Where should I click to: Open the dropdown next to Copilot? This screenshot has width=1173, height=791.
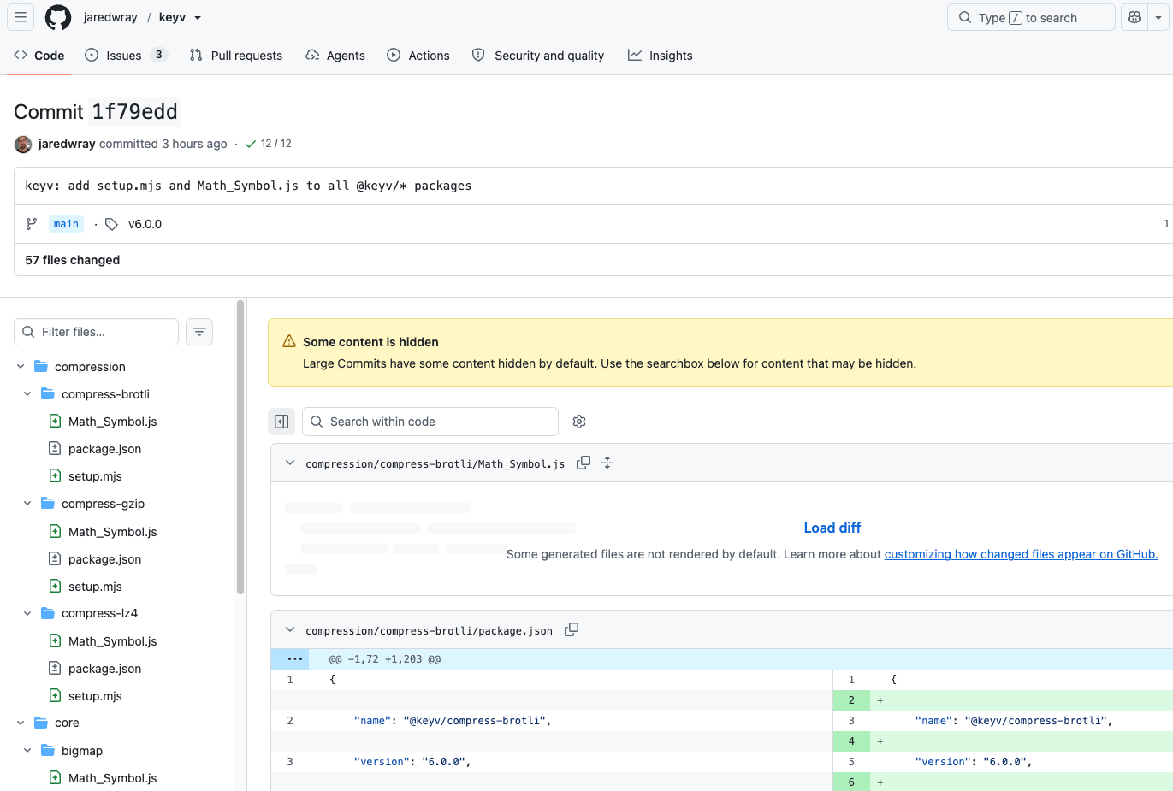1158,17
